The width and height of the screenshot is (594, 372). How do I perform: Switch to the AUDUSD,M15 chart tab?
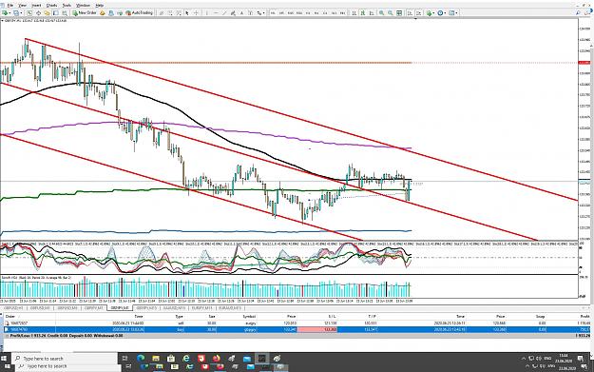pos(175,308)
